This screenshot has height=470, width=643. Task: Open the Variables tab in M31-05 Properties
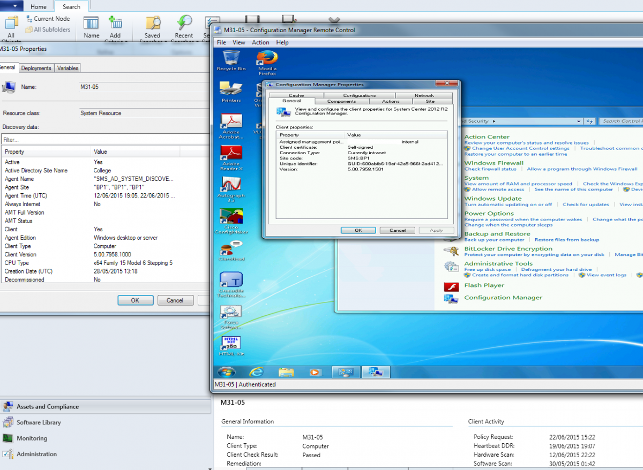coord(68,68)
